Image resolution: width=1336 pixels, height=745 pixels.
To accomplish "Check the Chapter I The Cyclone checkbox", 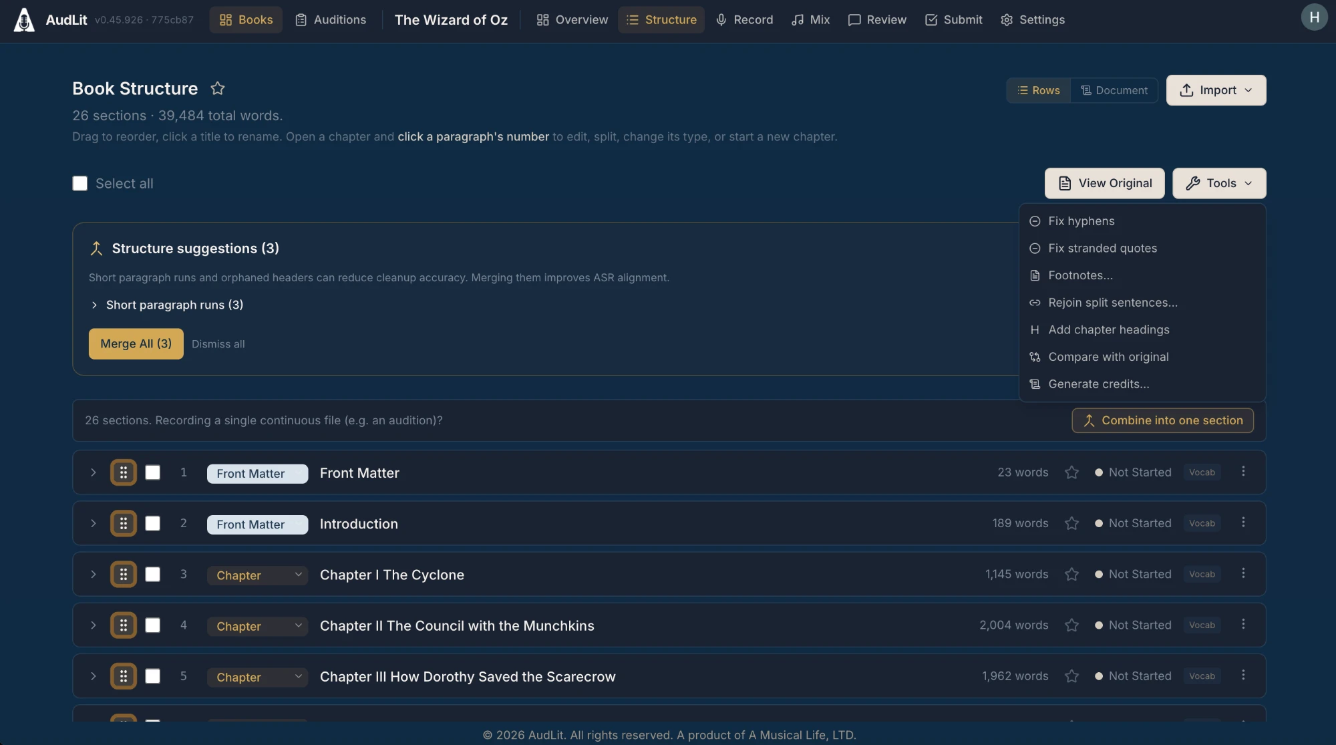I will click(x=153, y=574).
